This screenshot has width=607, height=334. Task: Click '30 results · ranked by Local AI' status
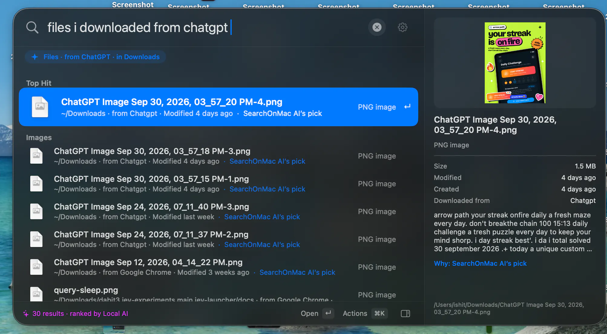click(x=80, y=313)
